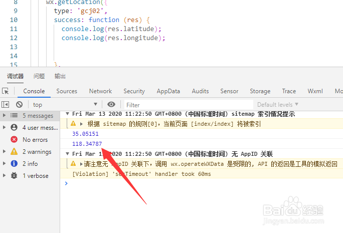343x233 pixels.
Task: Click the success: function (res) code line
Action: click(x=102, y=20)
